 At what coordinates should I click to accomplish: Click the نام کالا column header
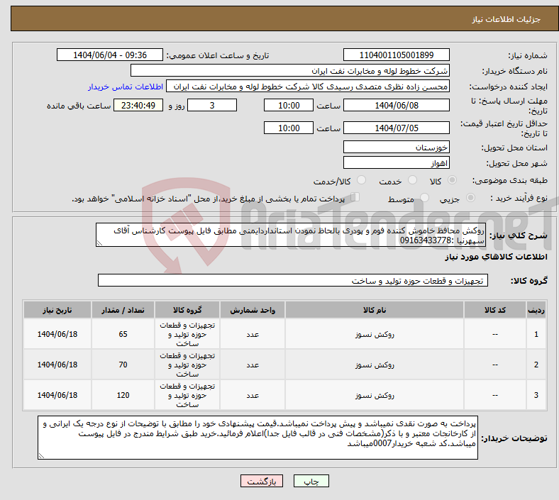[375, 310]
